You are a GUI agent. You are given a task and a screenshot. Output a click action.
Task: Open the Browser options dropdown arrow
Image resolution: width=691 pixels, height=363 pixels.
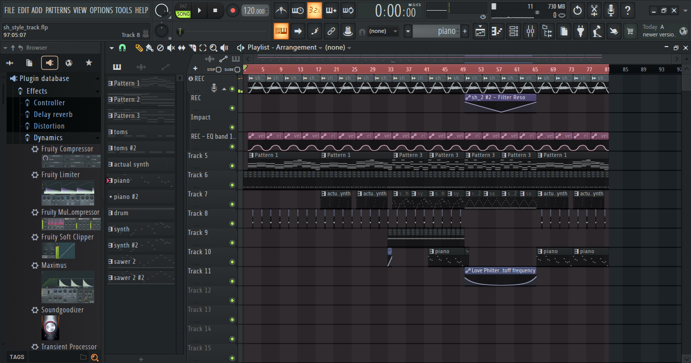click(x=6, y=48)
